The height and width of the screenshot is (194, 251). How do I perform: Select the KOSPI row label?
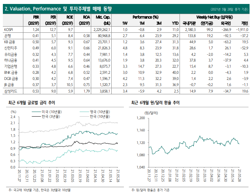click(x=9, y=30)
